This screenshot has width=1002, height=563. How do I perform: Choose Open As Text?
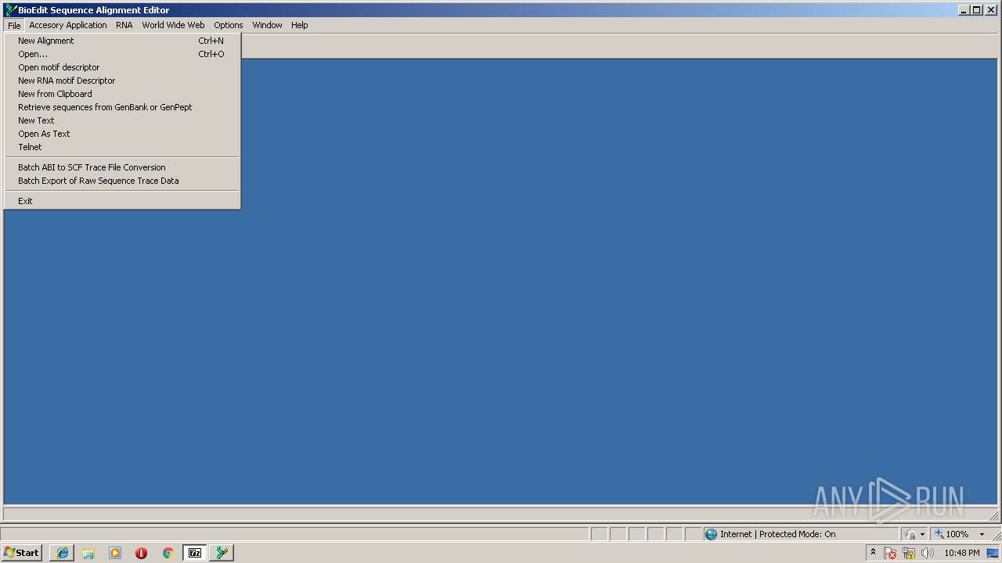pyautogui.click(x=122, y=134)
